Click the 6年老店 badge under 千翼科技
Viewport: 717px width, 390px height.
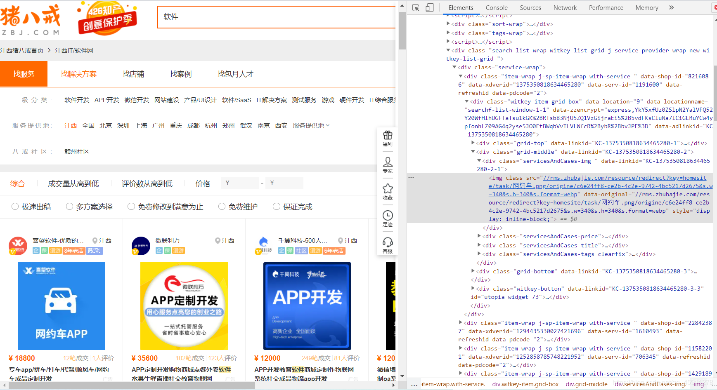click(x=334, y=251)
